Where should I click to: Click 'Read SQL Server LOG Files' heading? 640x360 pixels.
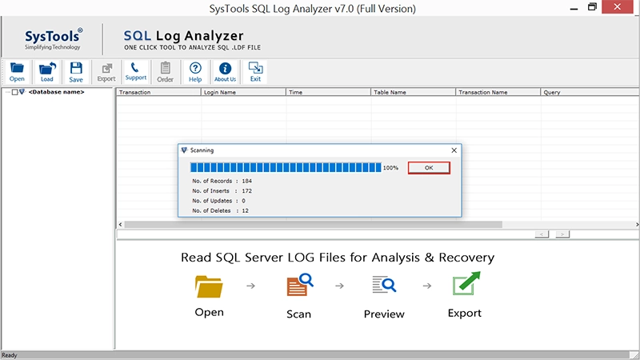338,258
